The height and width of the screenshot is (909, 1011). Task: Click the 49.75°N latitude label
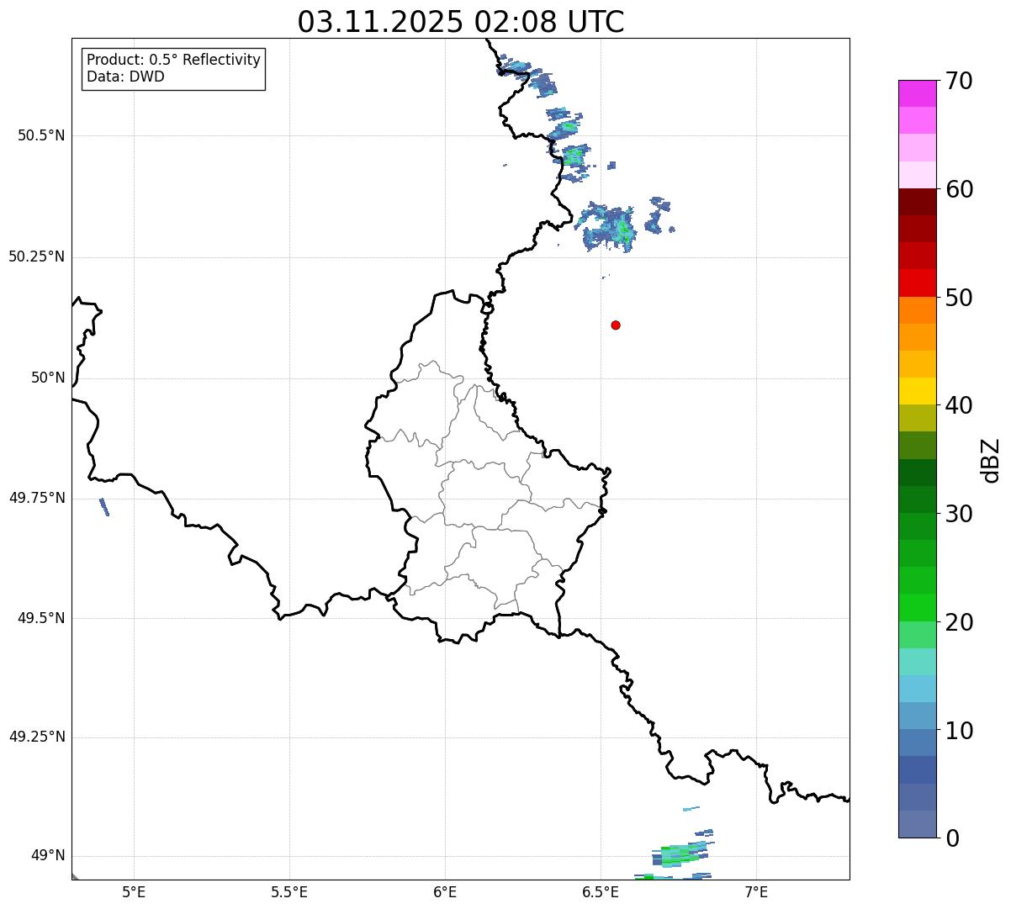coord(37,498)
